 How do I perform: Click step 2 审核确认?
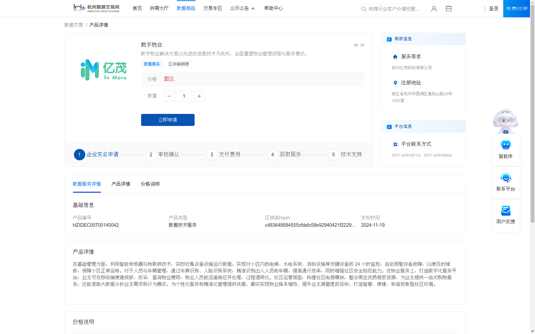pyautogui.click(x=163, y=155)
